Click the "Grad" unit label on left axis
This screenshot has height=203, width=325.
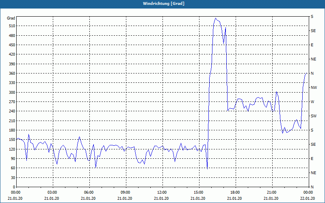11,18
